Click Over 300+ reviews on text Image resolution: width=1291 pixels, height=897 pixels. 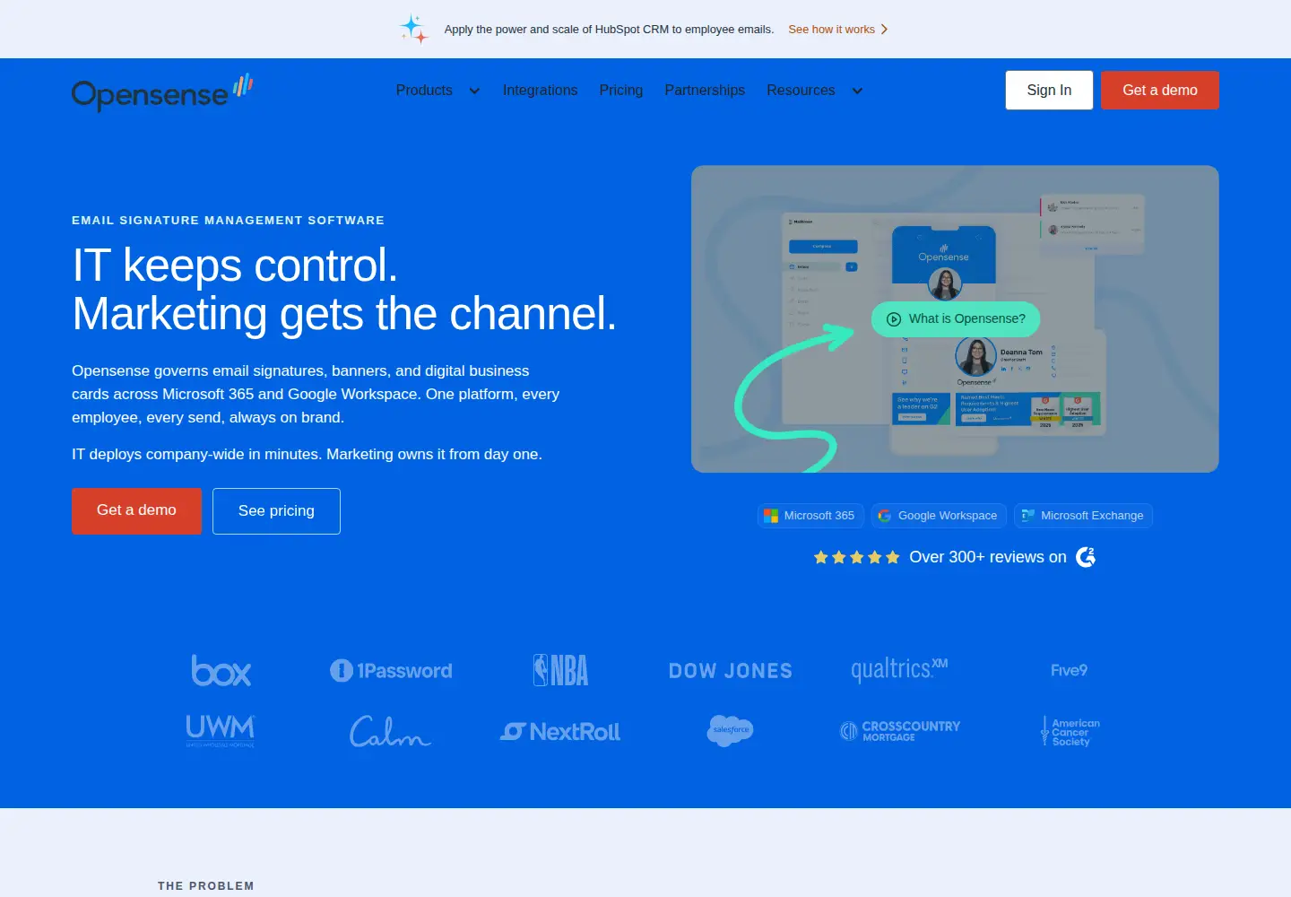tap(988, 557)
